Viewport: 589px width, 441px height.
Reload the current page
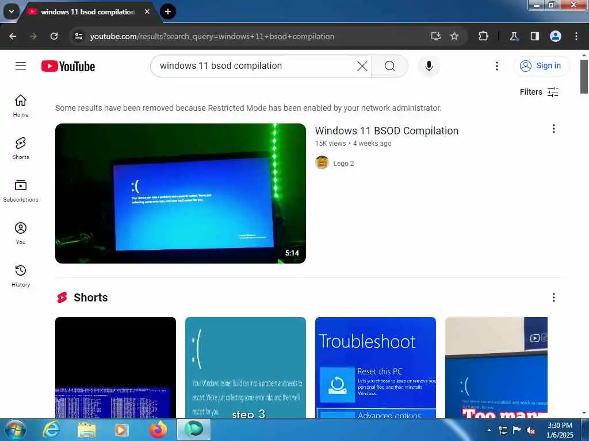(x=54, y=36)
